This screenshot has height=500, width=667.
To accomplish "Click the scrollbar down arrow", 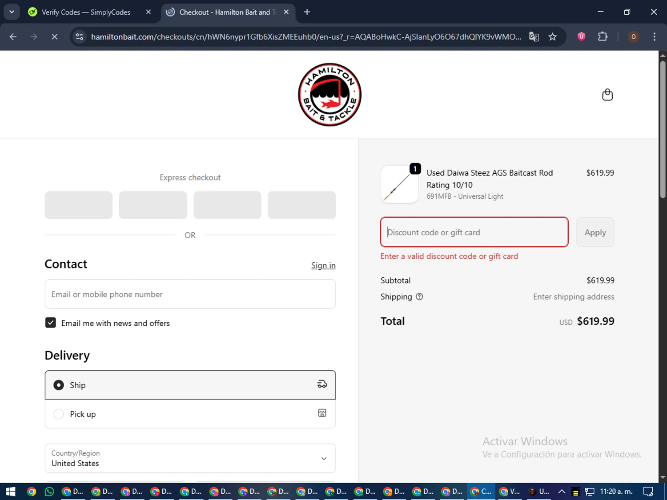I will pos(663,477).
